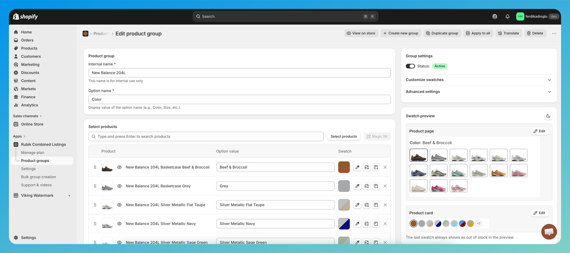
Task: Edit the Product page swatch preview
Action: tap(539, 131)
